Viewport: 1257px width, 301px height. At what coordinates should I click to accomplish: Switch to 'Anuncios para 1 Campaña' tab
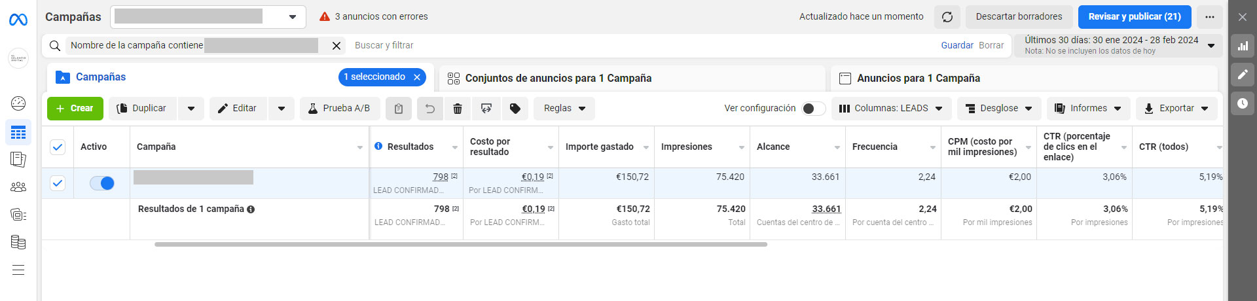(1024, 79)
